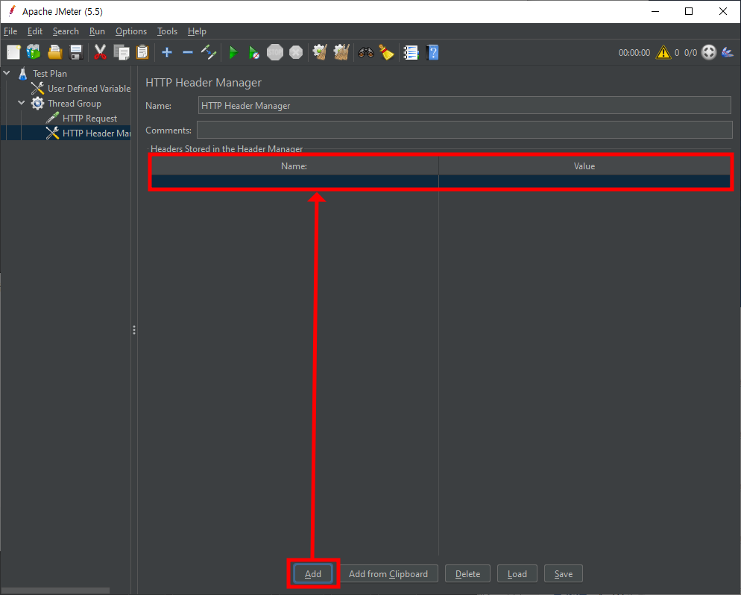Click the Cut scissors icon
This screenshot has height=595, width=741.
tap(100, 52)
